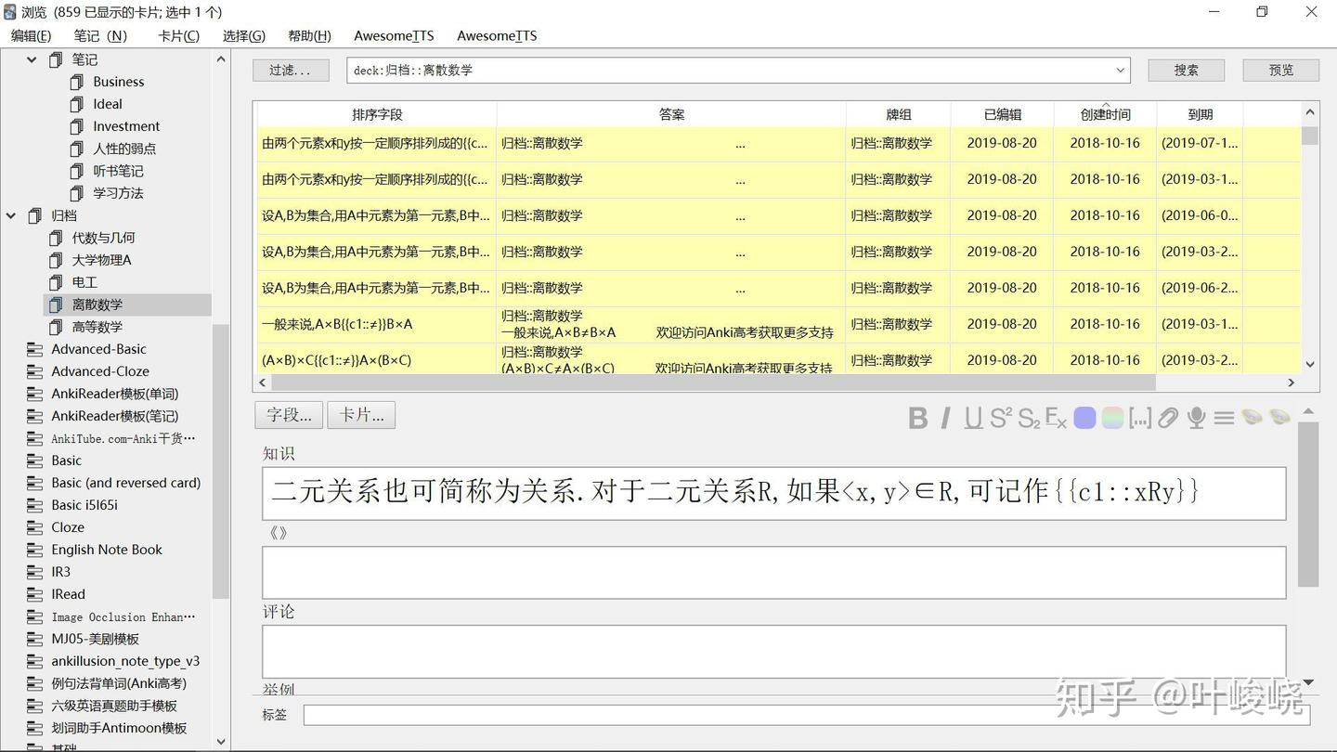Screen dimensions: 1337x752
Task: Select the row due (2019-07-1...
Action: [779, 143]
